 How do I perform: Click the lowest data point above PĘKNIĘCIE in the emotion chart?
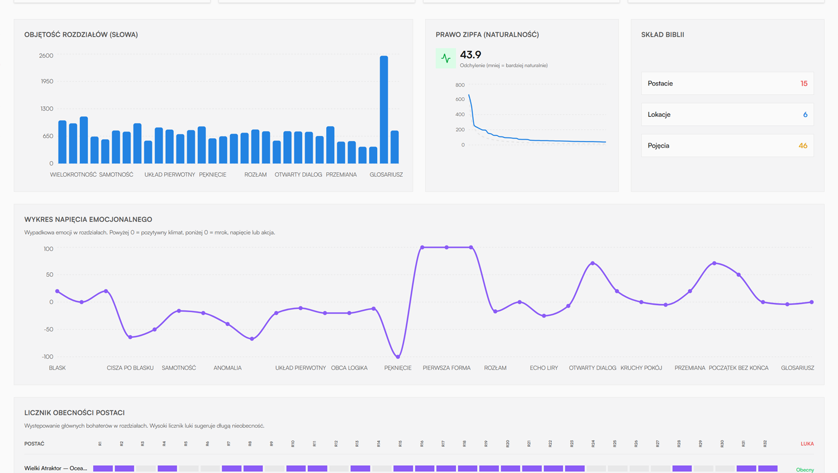(398, 357)
